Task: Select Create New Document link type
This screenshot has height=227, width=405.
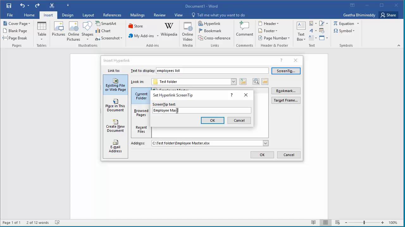Action: (115, 126)
